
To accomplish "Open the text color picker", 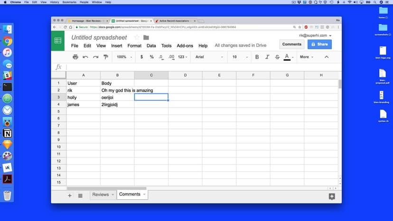I will pyautogui.click(x=287, y=57).
